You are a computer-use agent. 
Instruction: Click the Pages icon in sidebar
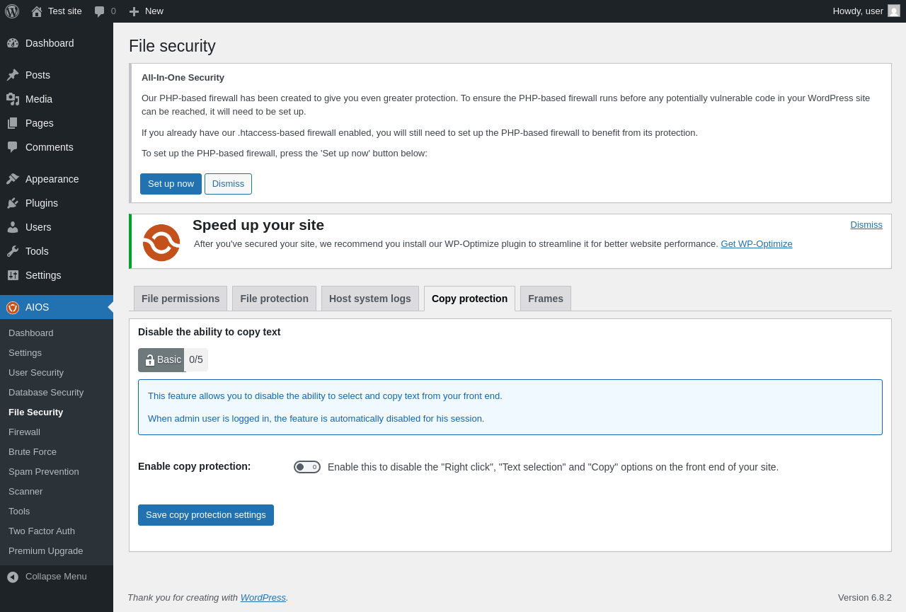pyautogui.click(x=13, y=123)
